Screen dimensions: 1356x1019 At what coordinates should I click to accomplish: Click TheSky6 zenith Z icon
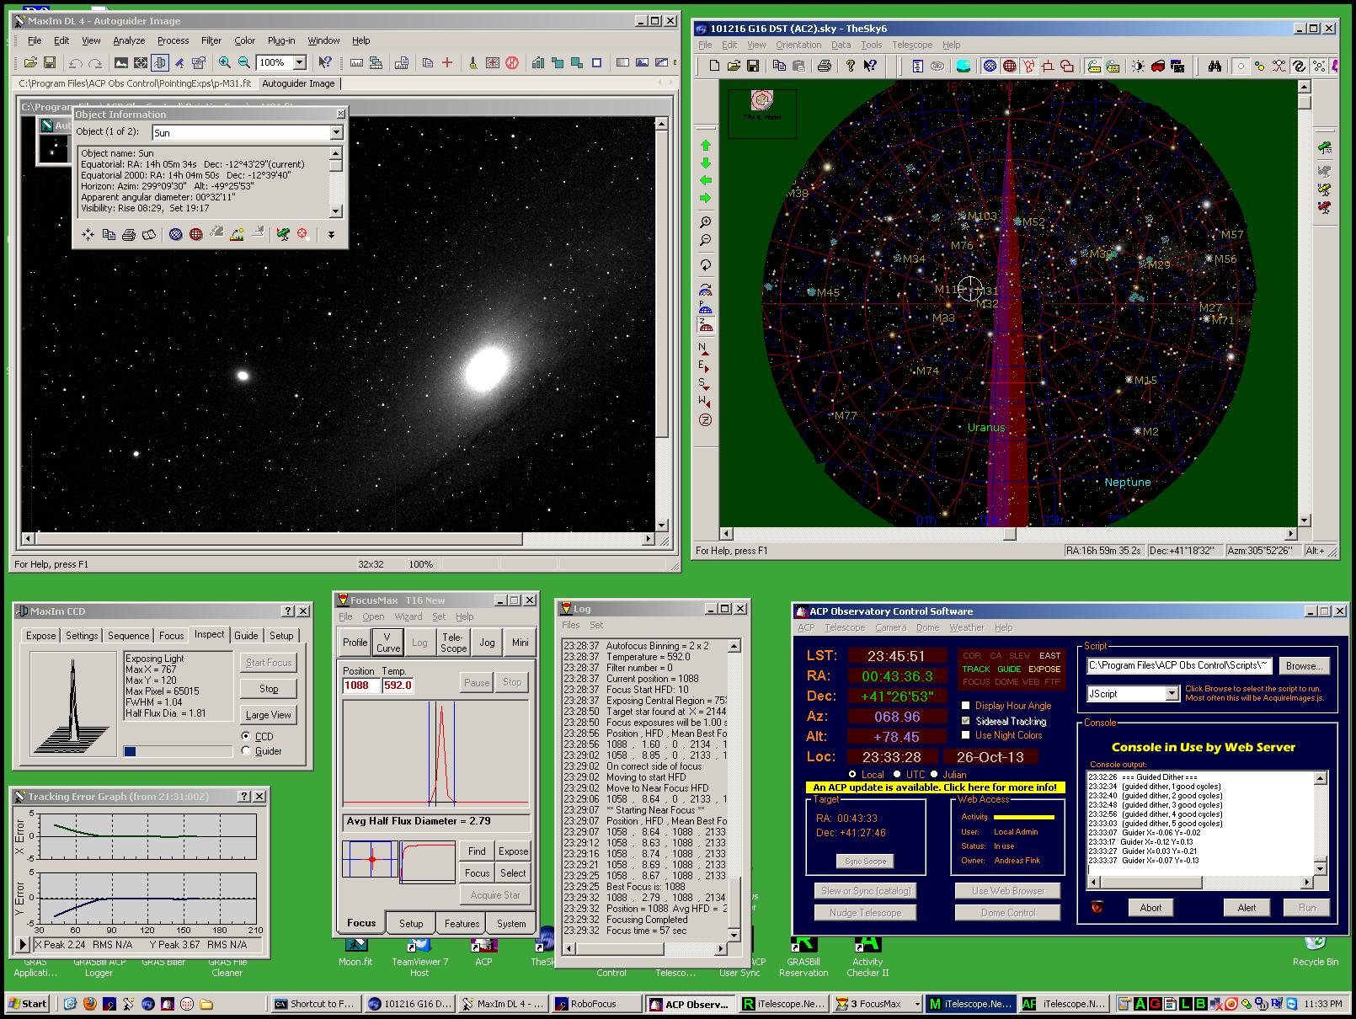(705, 419)
